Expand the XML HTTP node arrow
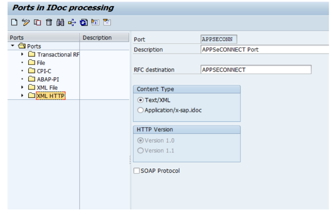 pos(22,96)
